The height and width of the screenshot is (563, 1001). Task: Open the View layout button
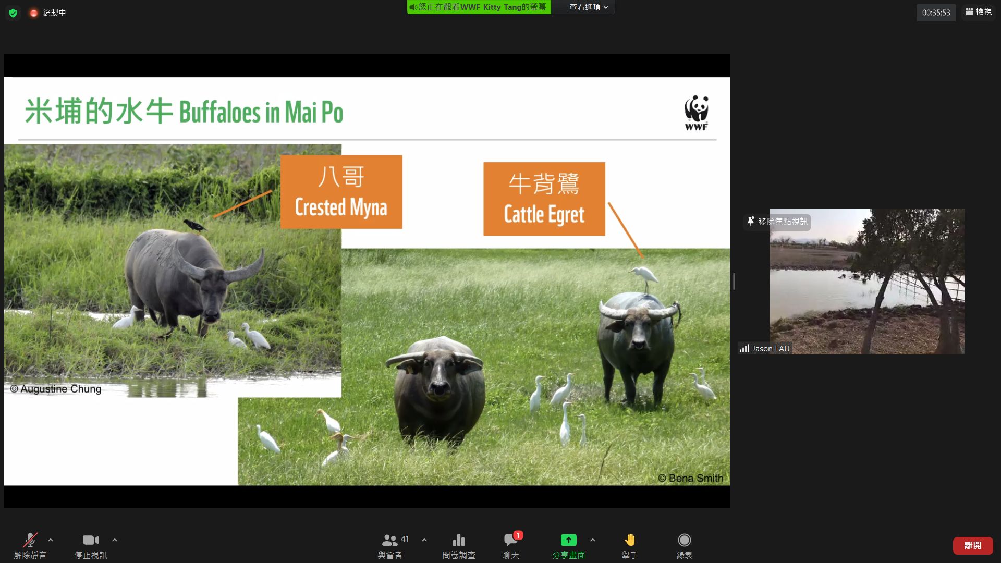coord(979,12)
